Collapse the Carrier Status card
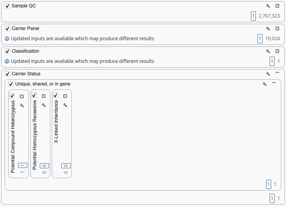Screen dimensions: 286x207 click(277, 73)
